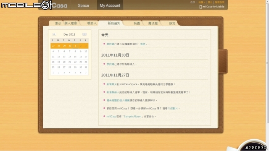Open sender name link in 2011年11月30日 notification
Screen dimensions: 269x151
coord(110,64)
